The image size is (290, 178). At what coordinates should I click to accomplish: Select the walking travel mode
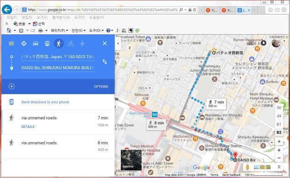tap(59, 44)
